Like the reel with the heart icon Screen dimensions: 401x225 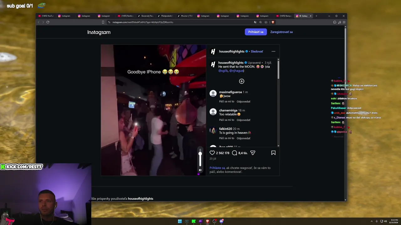pos(212,153)
